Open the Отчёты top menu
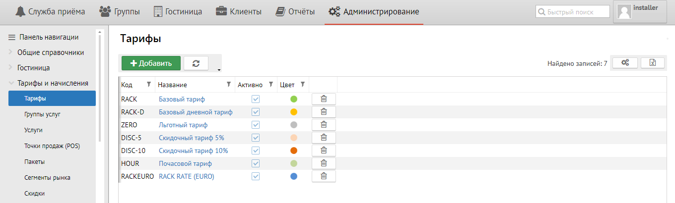This screenshot has height=203, width=675. coord(295,11)
